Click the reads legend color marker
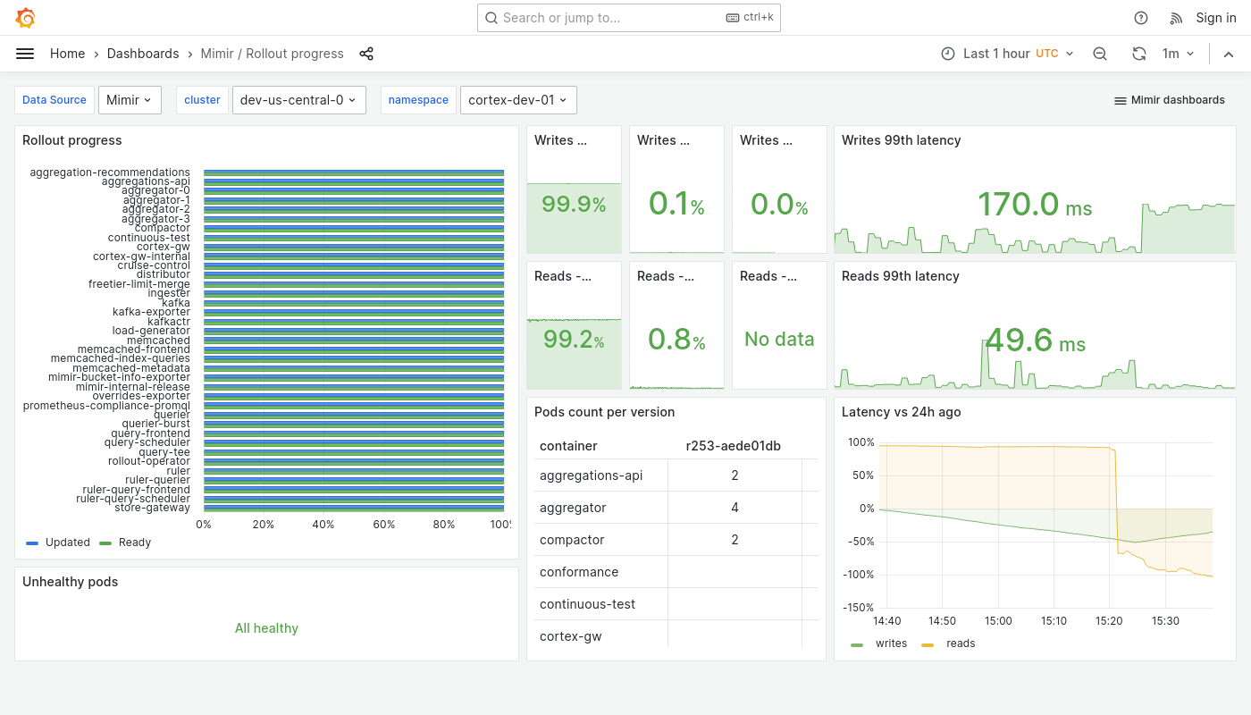Image resolution: width=1251 pixels, height=715 pixels. pyautogui.click(x=928, y=643)
